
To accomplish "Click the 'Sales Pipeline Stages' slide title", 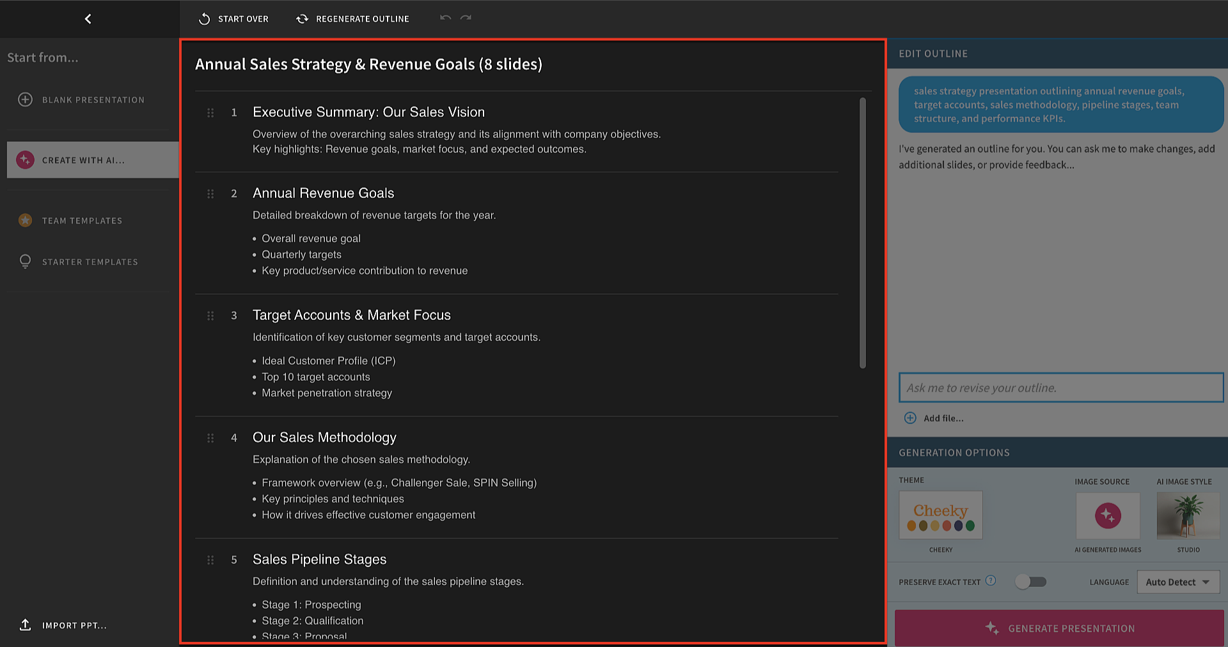I will 319,559.
